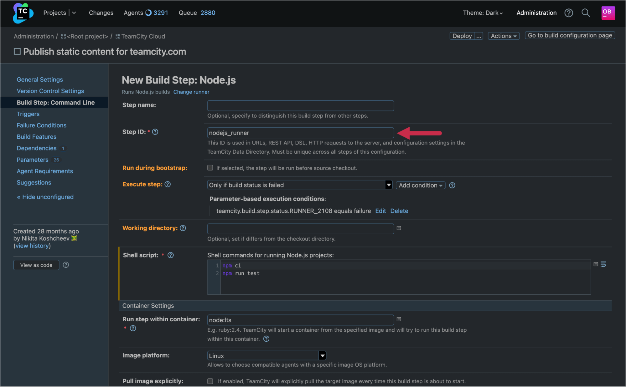Open Administration in top navigation
Screen dimensions: 626x387
click(x=536, y=13)
